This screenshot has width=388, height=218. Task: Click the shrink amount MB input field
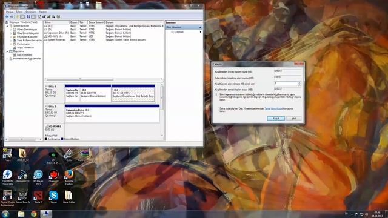tap(286, 84)
